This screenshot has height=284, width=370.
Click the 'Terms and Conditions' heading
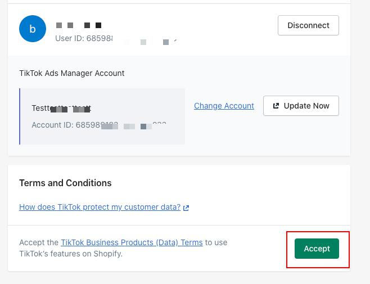click(x=65, y=183)
